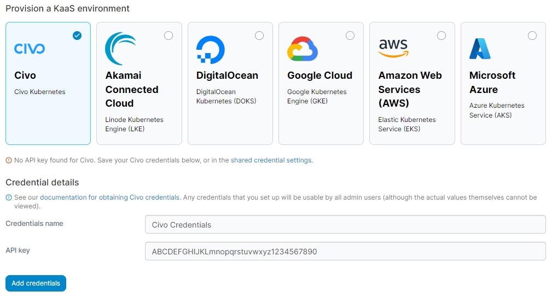Click the checked Civo selection indicator
552x297 pixels.
[77, 36]
